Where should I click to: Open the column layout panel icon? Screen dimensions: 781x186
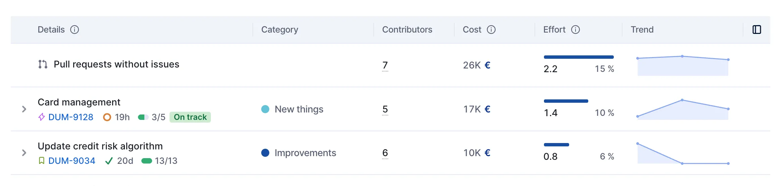tap(757, 30)
